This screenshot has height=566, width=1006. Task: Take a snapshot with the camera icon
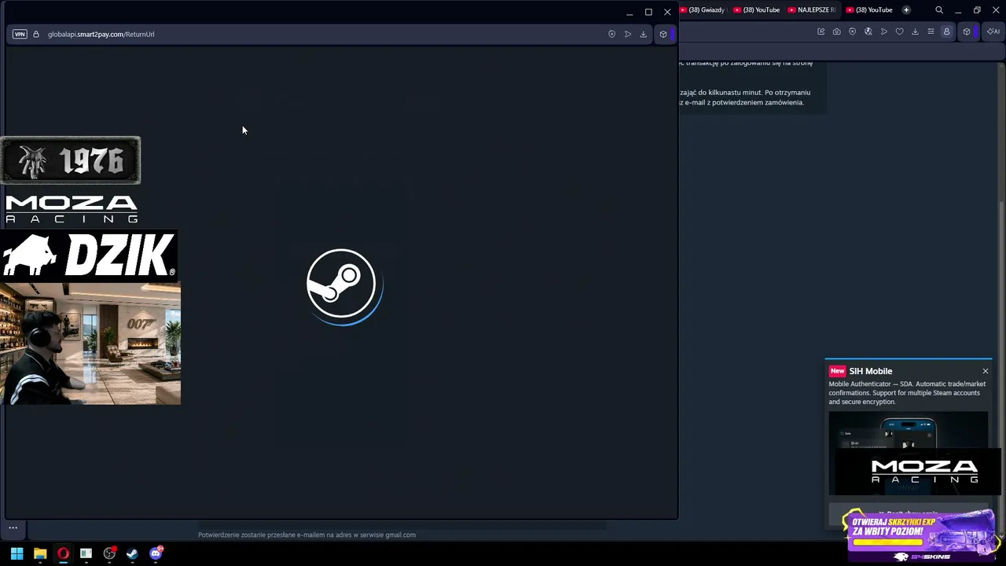tap(836, 31)
